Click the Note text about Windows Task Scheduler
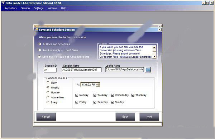 [125, 52]
